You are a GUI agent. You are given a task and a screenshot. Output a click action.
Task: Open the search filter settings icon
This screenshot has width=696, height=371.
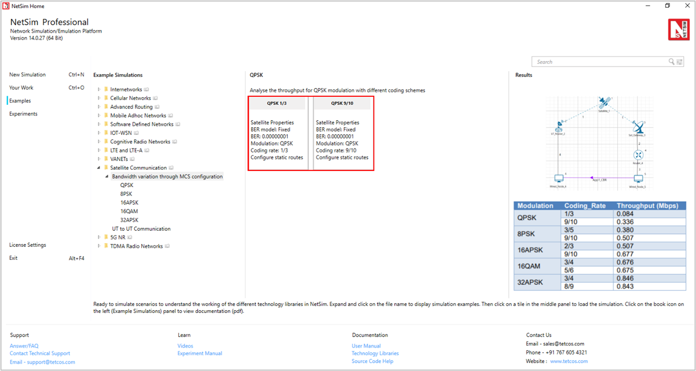(679, 62)
